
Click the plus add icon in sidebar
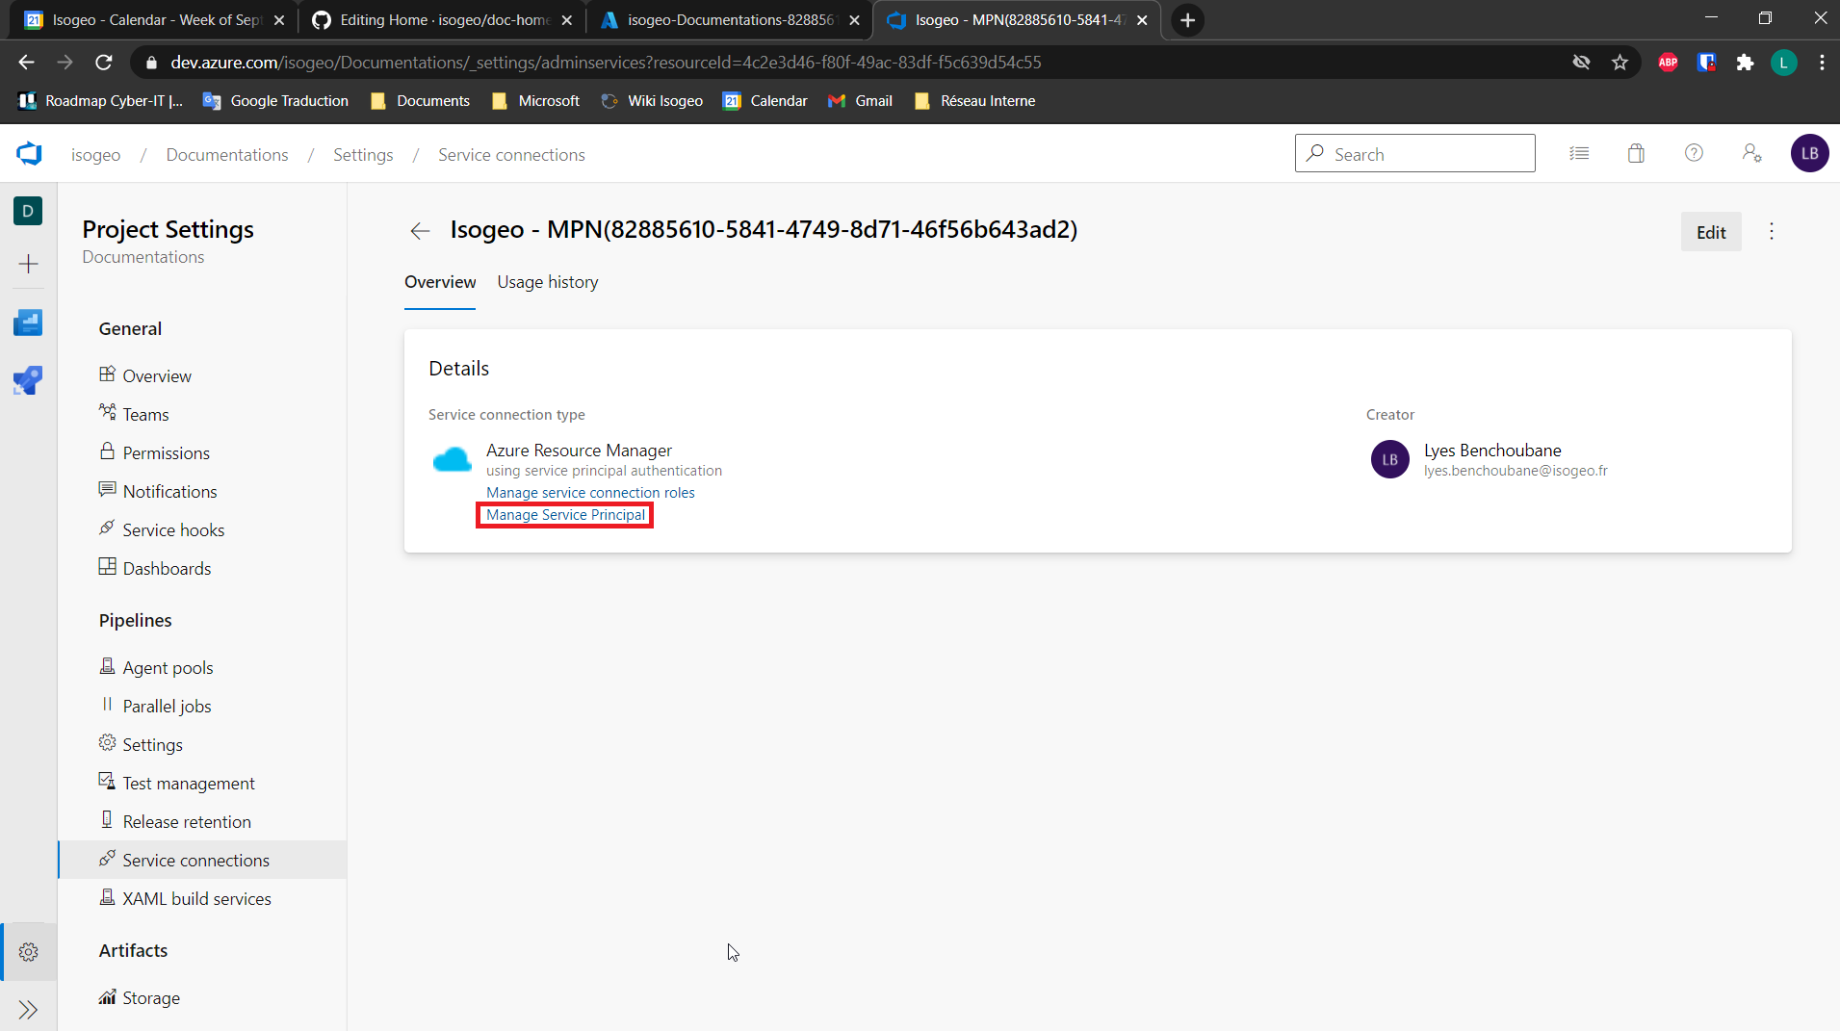pyautogui.click(x=28, y=264)
